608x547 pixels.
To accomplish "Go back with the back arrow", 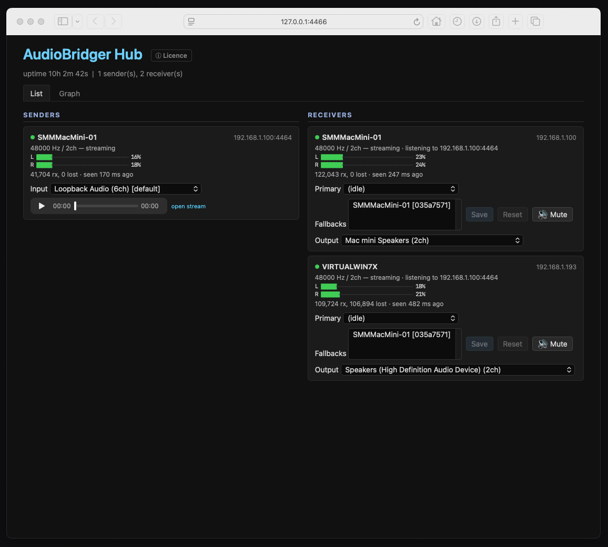I will [95, 22].
